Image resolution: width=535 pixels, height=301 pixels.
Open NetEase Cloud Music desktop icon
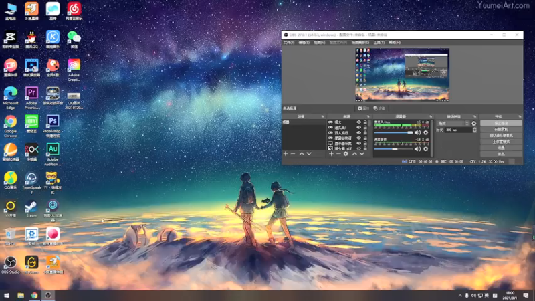click(74, 11)
